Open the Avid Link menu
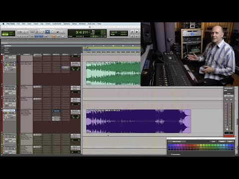239x179 pixels. [x=91, y=24]
